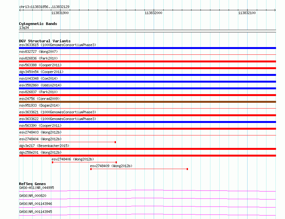The width and height of the screenshot is (285, 219).
Task: Click ruler position 113831900
Action: [x=60, y=13]
